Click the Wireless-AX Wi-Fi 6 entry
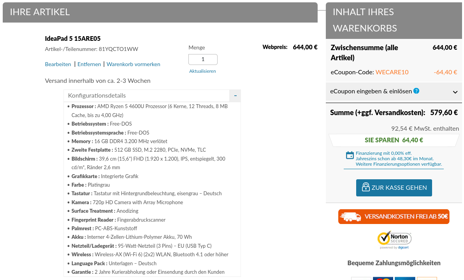The width and height of the screenshot is (464, 280). 150,254
